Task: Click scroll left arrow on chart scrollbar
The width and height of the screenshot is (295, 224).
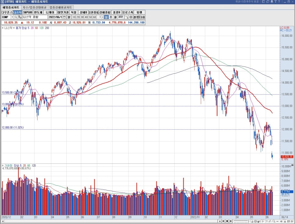Action: [x=3, y=221]
